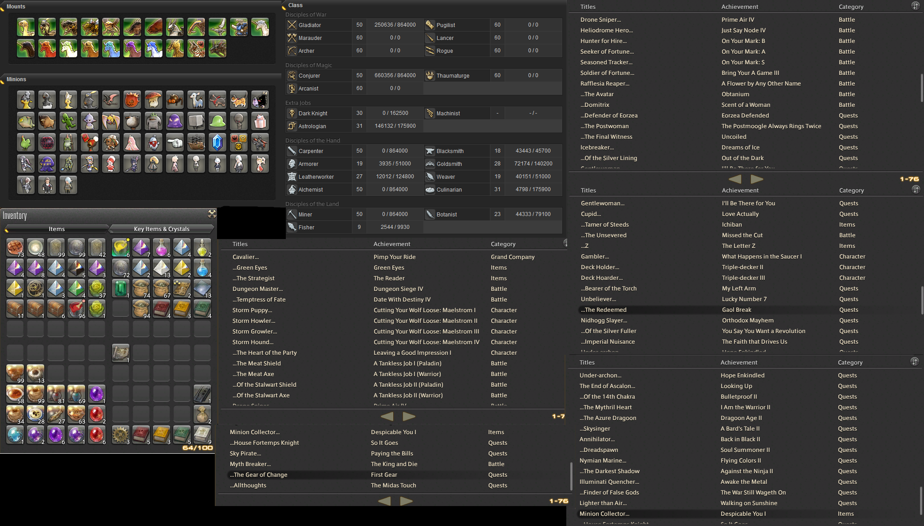Click the Conjurer class icon

(292, 75)
